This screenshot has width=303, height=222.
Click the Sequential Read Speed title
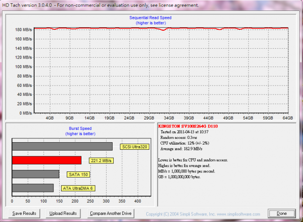click(x=151, y=18)
